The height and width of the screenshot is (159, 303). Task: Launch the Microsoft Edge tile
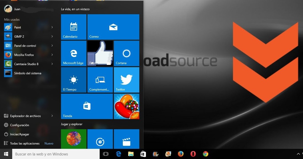(74, 53)
